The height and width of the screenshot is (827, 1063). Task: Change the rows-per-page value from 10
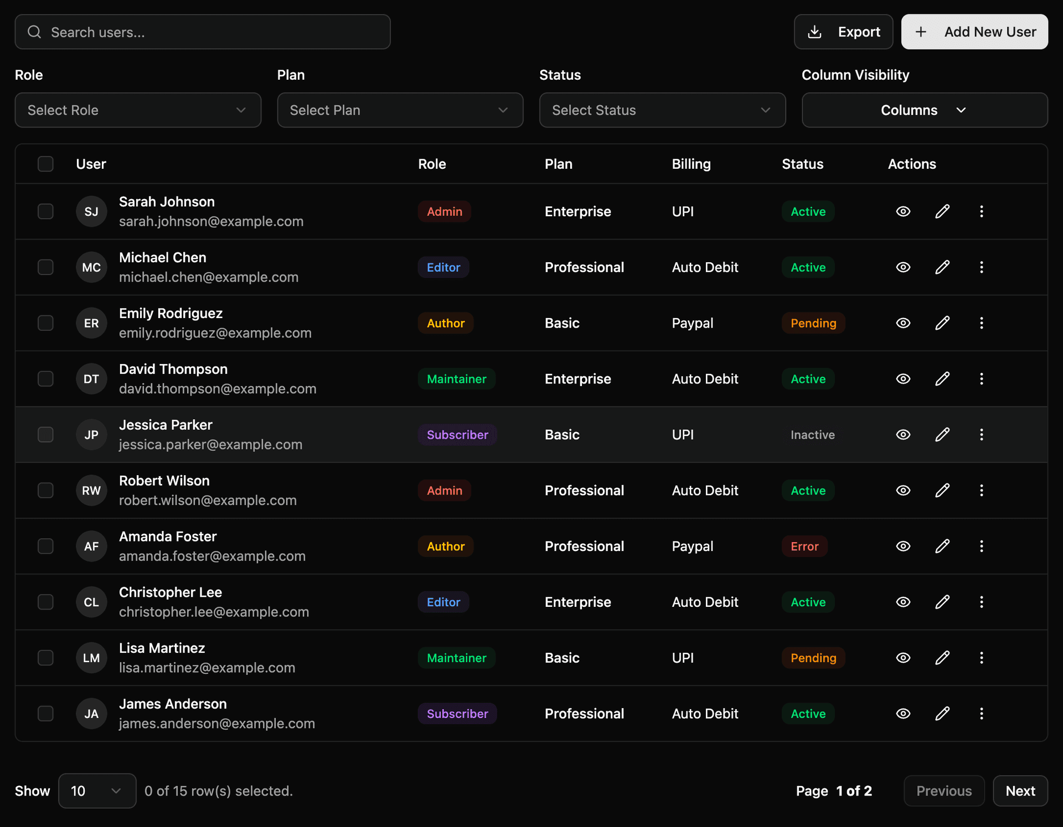click(97, 790)
